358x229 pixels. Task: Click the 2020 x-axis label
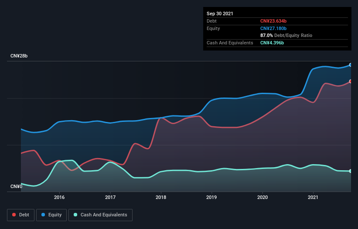(x=263, y=197)
